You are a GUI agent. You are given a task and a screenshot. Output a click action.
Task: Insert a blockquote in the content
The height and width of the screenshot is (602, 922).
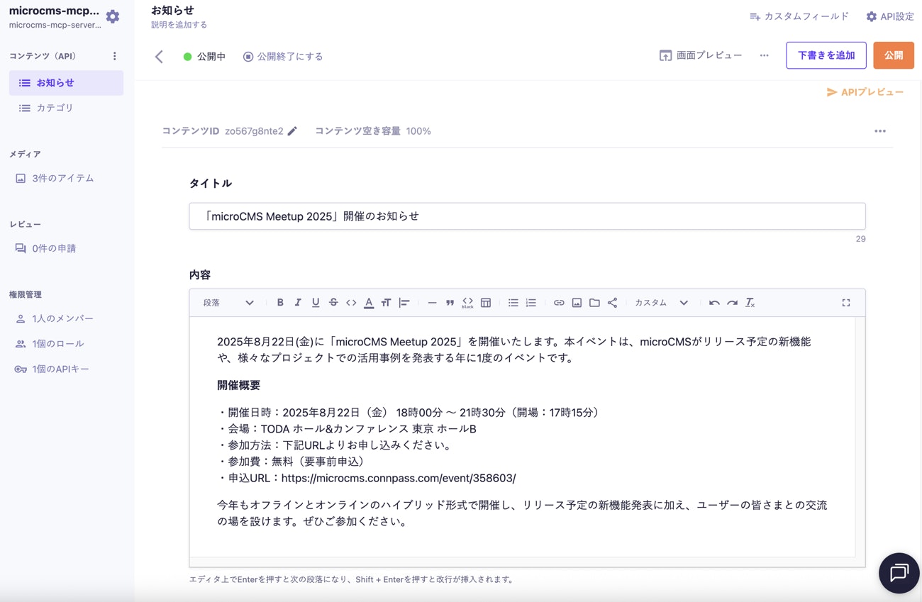[450, 302]
